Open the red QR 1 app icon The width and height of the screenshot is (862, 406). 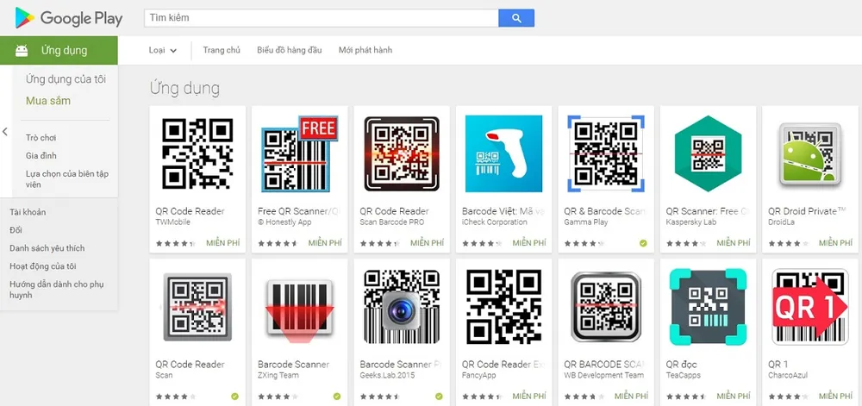tap(810, 307)
